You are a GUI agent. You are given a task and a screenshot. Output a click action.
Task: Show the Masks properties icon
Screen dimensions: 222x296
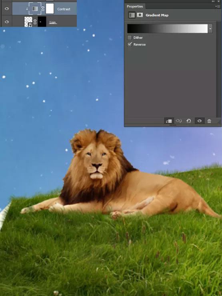pyautogui.click(x=140, y=15)
